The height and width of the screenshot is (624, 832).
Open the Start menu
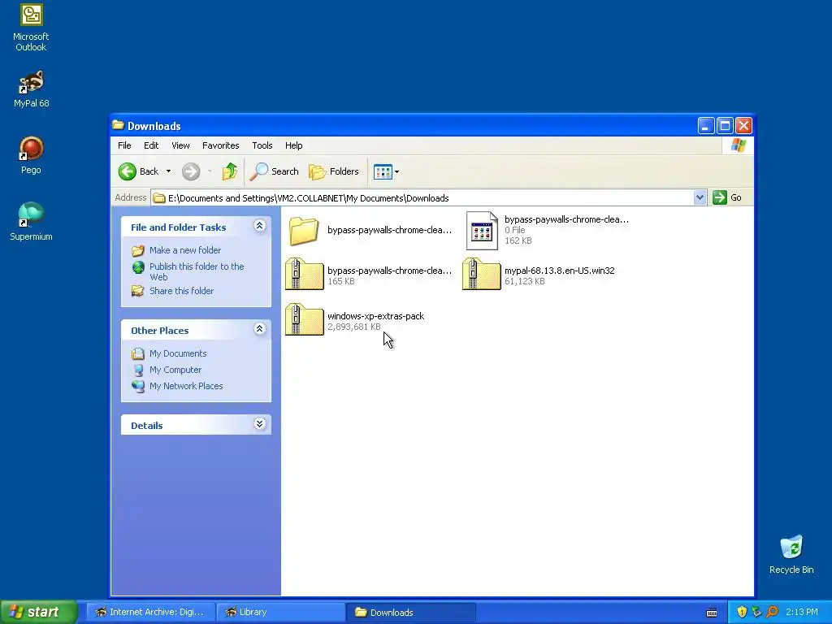[38, 612]
